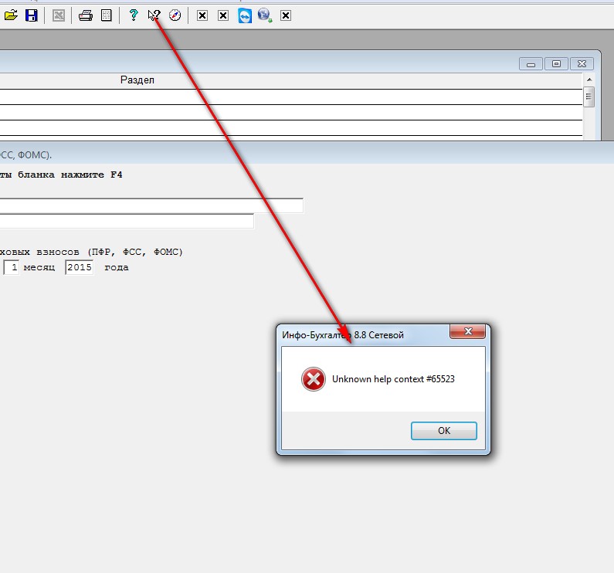Click the blue floppy disk save icon
The width and height of the screenshot is (614, 573).
point(31,15)
